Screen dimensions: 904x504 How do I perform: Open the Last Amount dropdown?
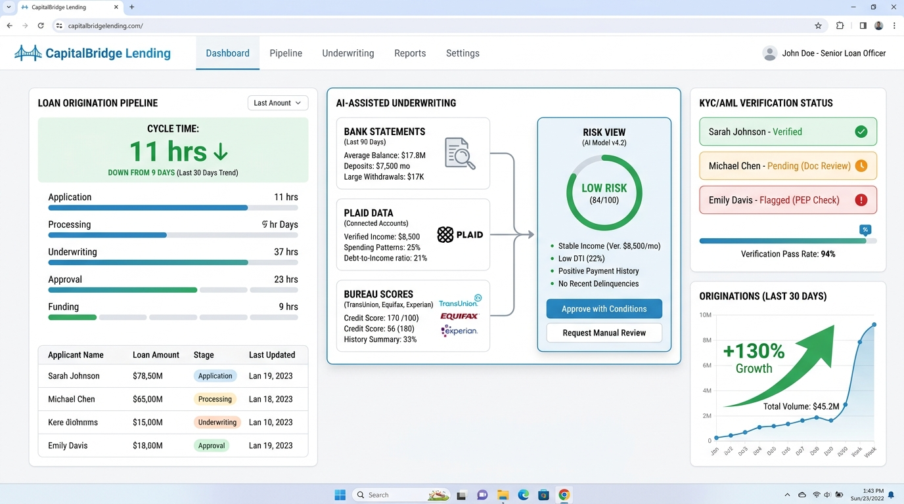click(278, 103)
